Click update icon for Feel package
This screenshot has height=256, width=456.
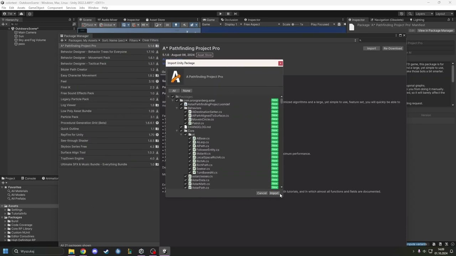click(x=157, y=81)
